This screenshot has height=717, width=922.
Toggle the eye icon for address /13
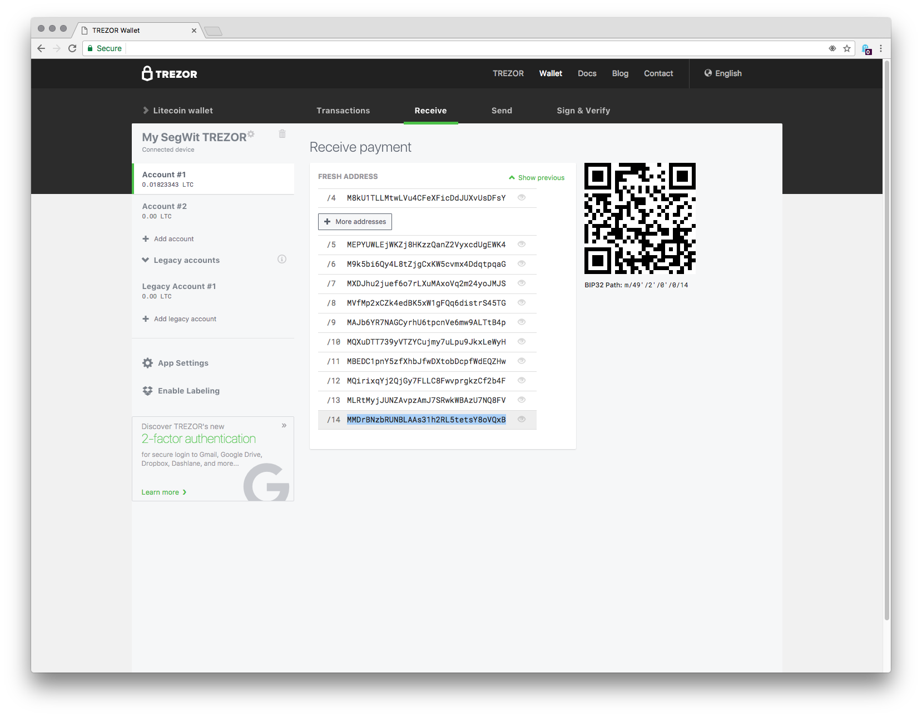[522, 400]
